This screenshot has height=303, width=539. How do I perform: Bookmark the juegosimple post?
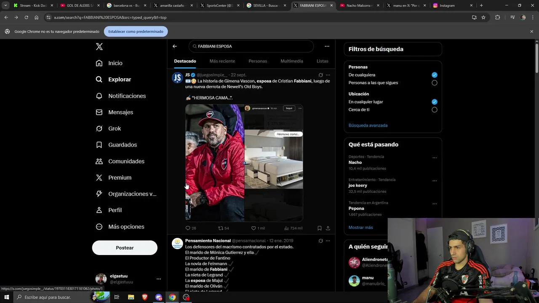(x=320, y=228)
